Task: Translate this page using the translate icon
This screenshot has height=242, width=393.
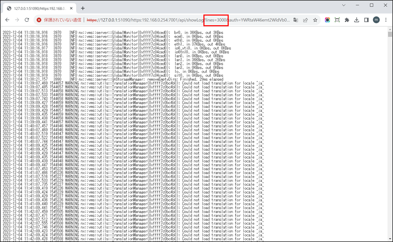Action: [295, 20]
